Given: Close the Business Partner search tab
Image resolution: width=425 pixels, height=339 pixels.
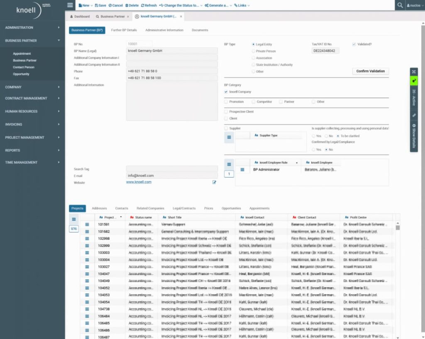Looking at the screenshot, I should click(x=128, y=17).
